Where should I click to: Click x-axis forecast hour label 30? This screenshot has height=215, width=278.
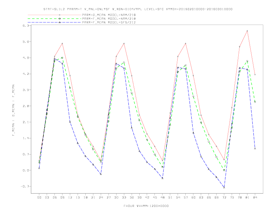coord(116,197)
